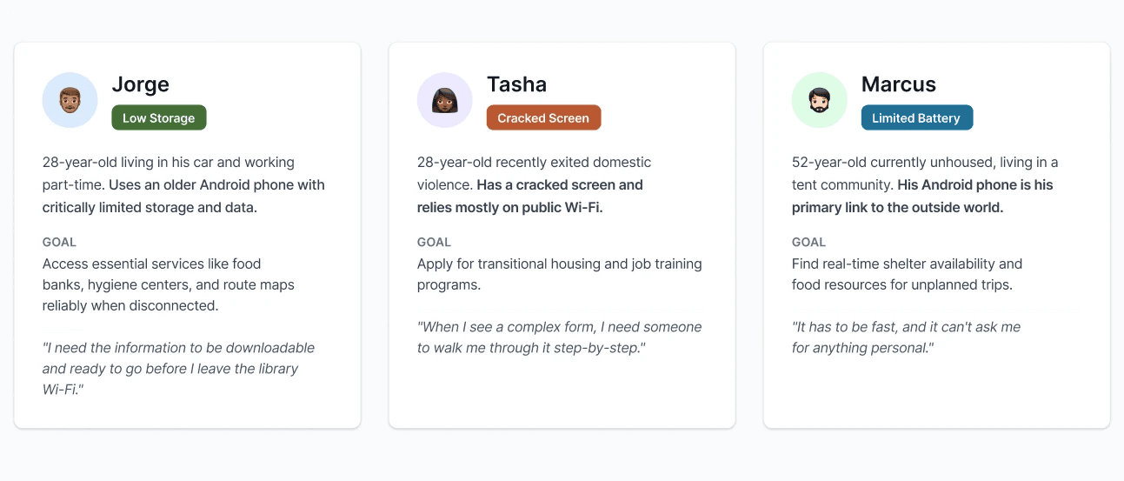The image size is (1124, 481).
Task: Click the GOAL label on Jorge's card
Action: point(59,242)
